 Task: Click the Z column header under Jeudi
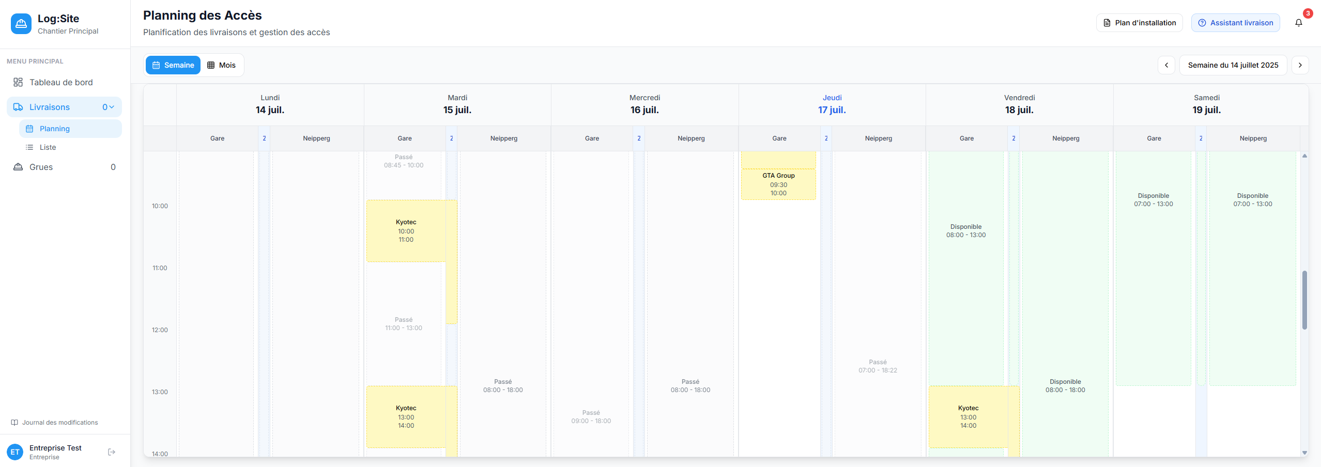pos(826,138)
